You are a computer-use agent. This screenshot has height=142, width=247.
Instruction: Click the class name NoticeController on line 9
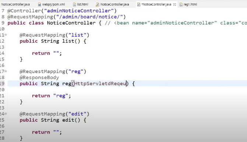click(x=71, y=23)
